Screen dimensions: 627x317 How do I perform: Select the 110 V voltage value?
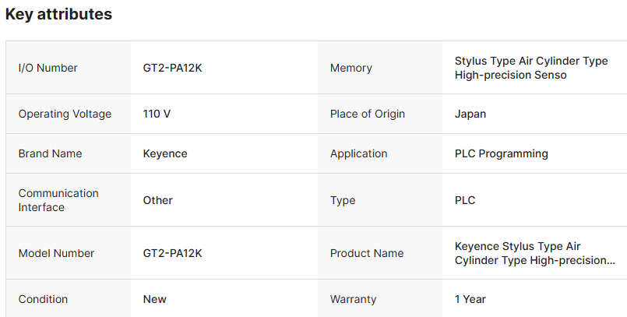click(x=157, y=114)
